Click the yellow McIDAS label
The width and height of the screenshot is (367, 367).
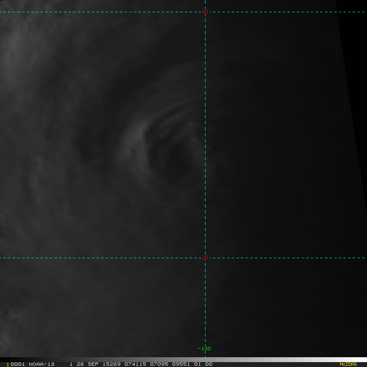point(348,364)
